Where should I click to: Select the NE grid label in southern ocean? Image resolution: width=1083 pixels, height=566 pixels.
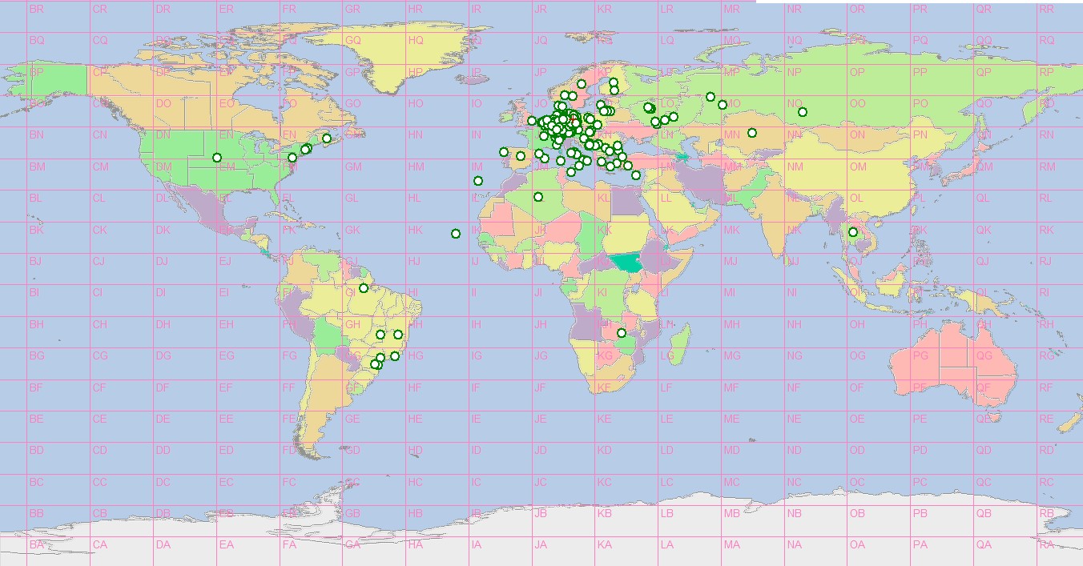794,419
